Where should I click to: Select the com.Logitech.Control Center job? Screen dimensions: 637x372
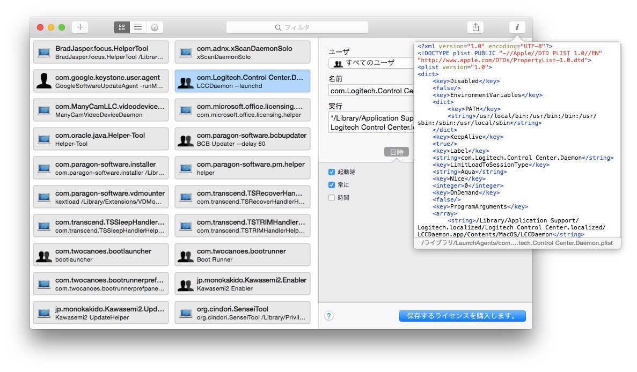click(x=243, y=81)
